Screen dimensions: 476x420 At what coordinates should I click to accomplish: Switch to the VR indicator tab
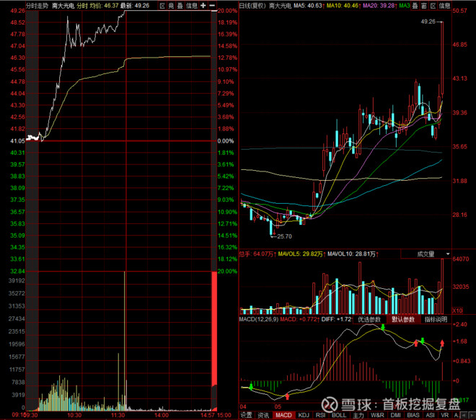445,415
